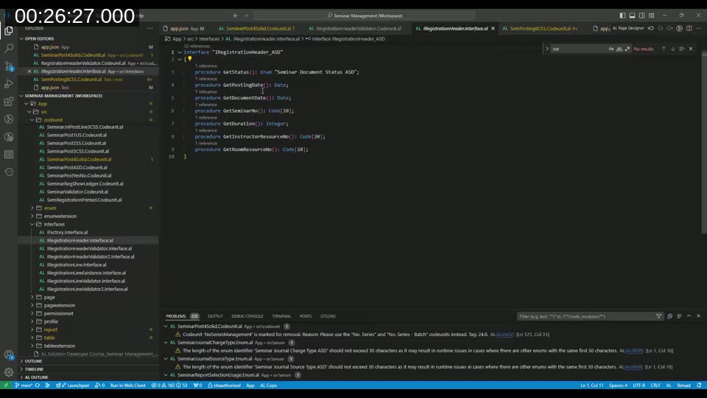The height and width of the screenshot is (398, 707).
Task: Go to next match in find widget
Action: 672,49
